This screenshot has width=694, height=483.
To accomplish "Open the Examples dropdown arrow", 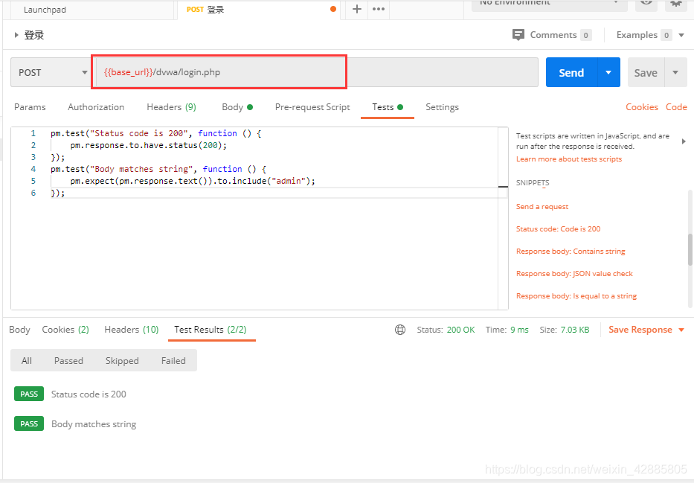I will [x=681, y=35].
